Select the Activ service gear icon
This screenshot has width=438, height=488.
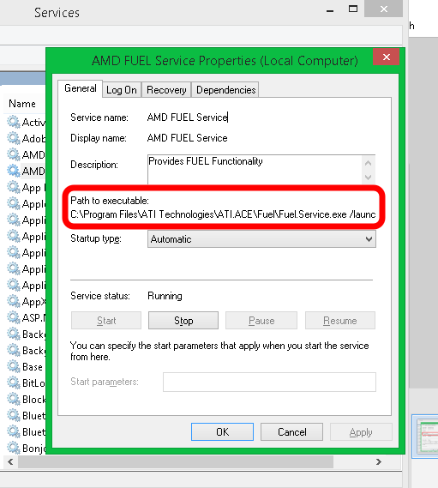(14, 122)
